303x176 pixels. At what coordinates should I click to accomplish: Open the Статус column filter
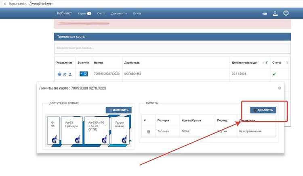pyautogui.click(x=287, y=62)
